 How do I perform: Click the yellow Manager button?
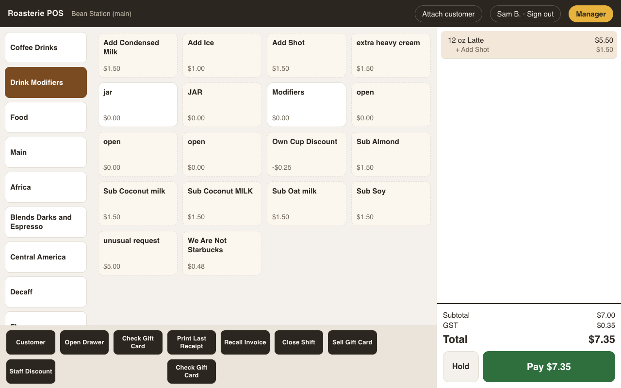[591, 14]
